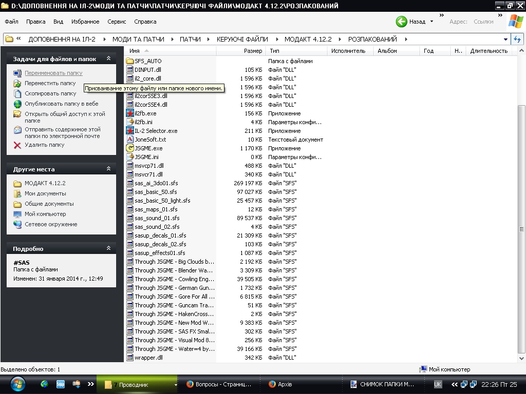Collapse the Задачи для файлов и папок panel

109,58
